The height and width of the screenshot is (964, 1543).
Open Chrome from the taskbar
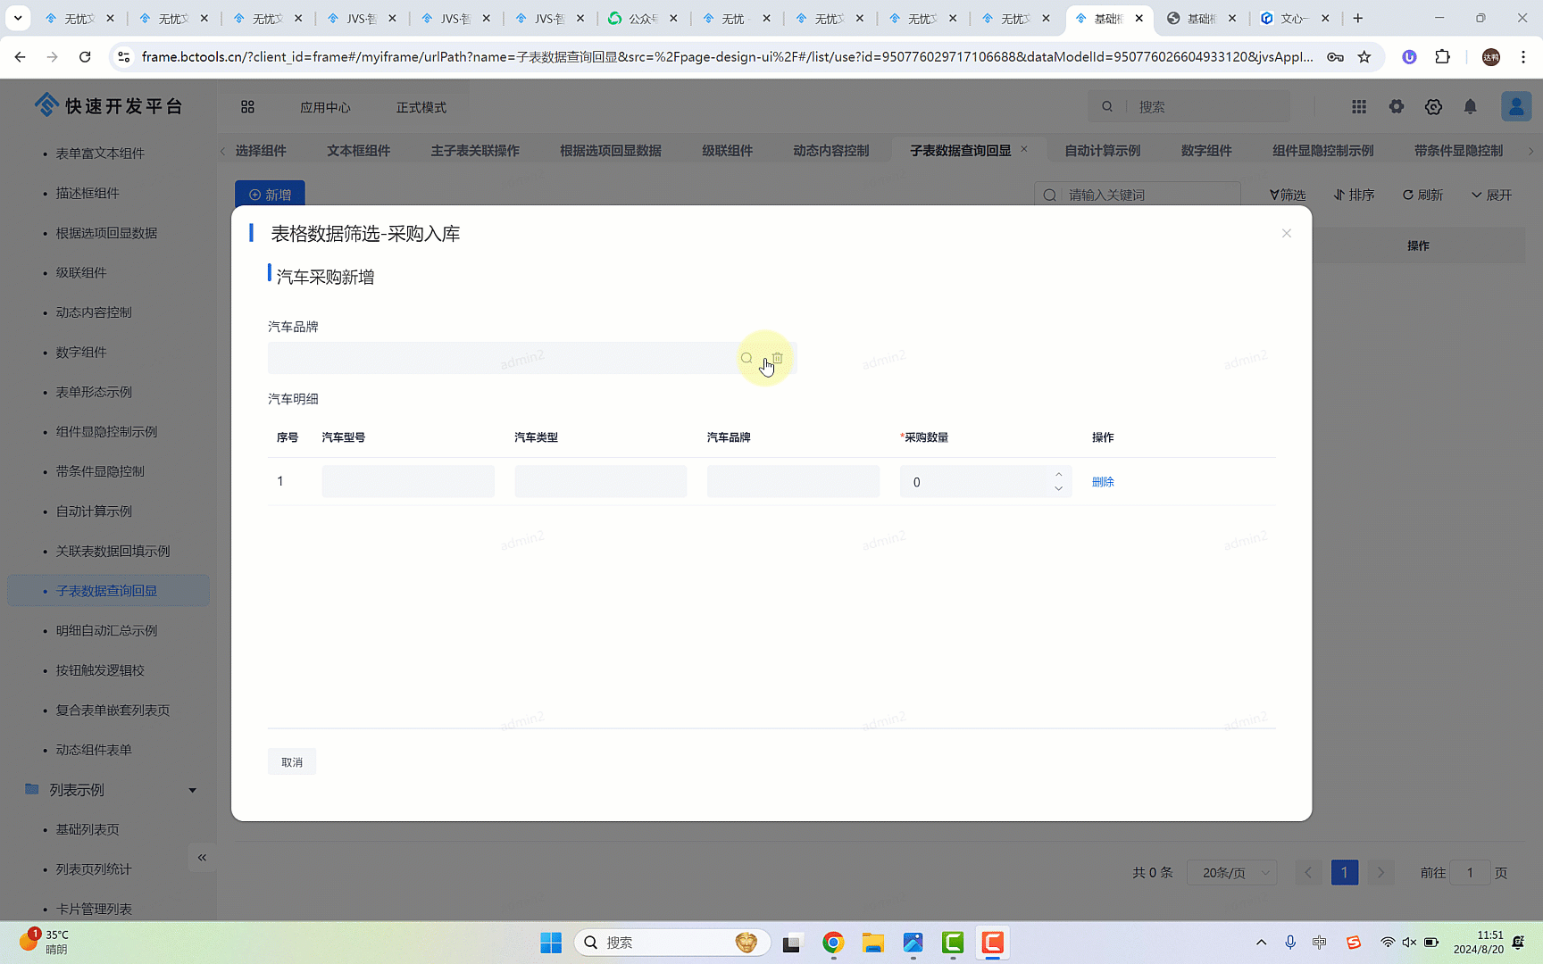click(833, 943)
